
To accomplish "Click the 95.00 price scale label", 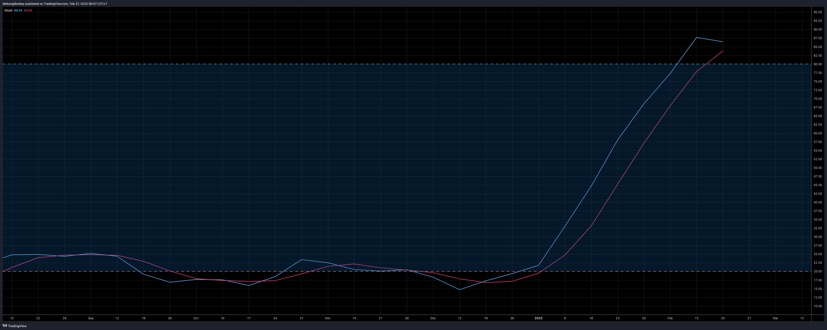I will point(817,12).
